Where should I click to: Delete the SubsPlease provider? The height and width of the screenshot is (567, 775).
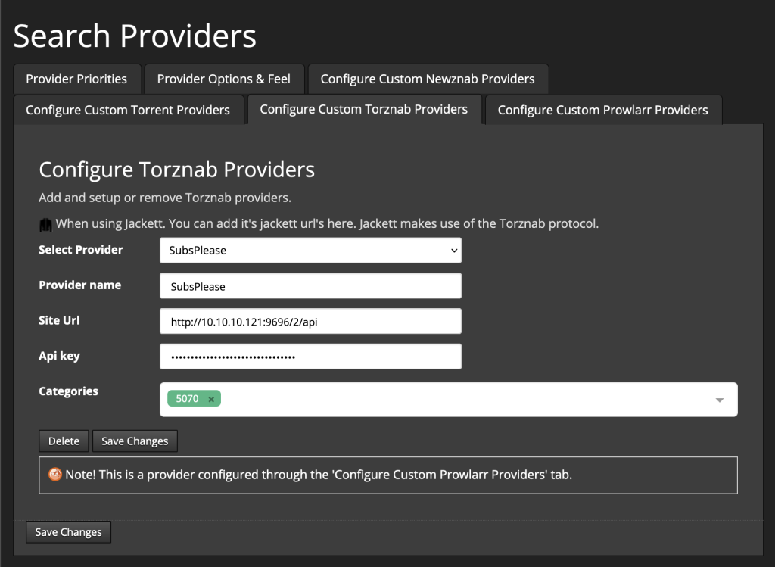64,441
